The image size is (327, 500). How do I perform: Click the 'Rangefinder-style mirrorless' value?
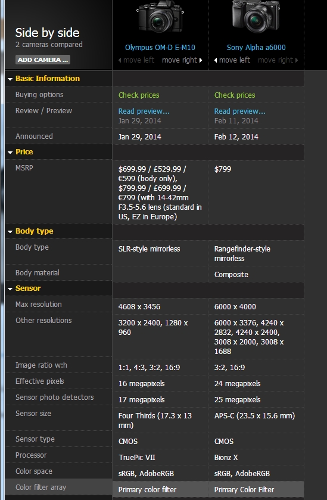point(242,253)
